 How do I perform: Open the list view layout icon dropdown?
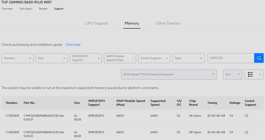[x=254, y=74]
